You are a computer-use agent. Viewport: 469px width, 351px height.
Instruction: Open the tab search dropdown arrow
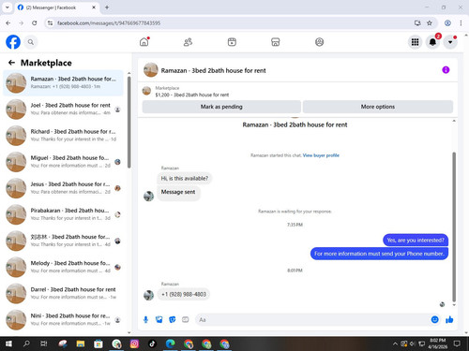coord(7,7)
